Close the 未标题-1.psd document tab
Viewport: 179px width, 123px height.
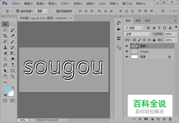pos(71,18)
